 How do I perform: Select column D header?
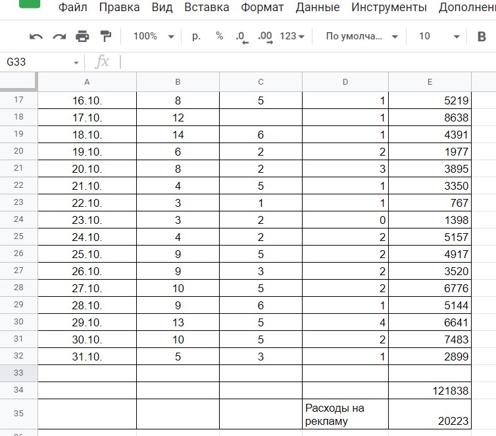345,82
